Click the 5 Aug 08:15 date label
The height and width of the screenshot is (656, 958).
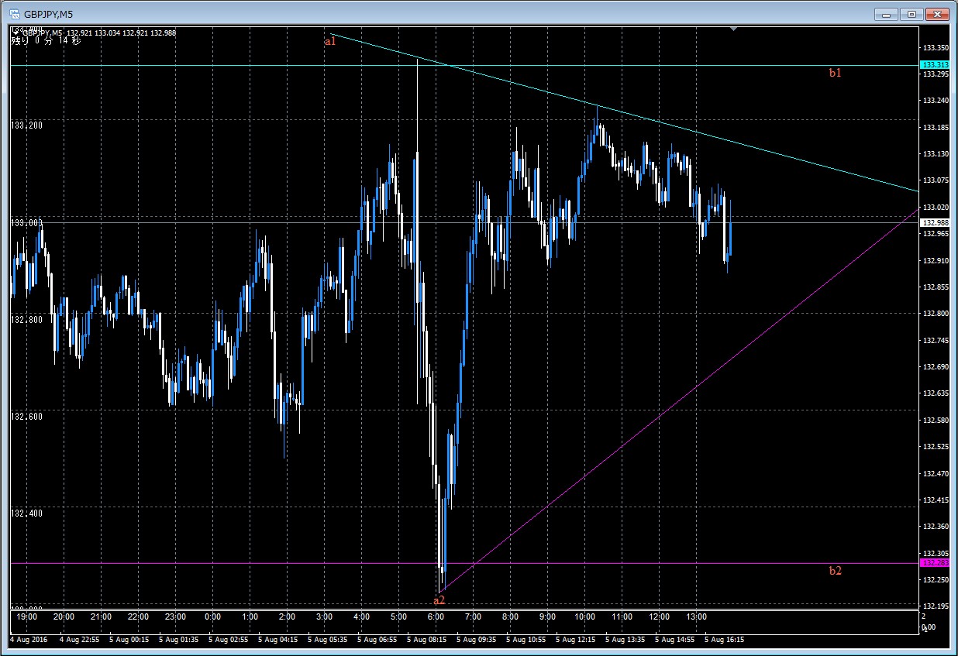tap(426, 641)
